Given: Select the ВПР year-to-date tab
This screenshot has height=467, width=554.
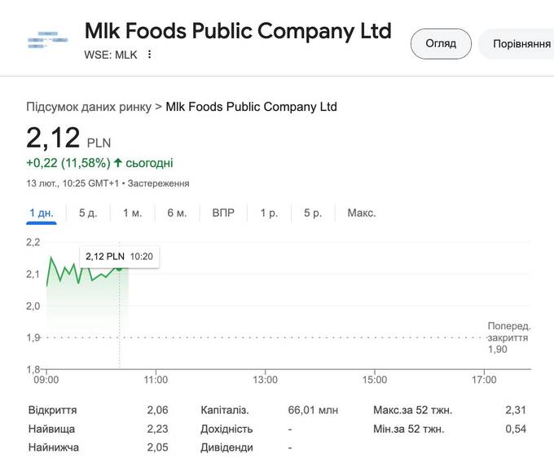Looking at the screenshot, I should pyautogui.click(x=223, y=213).
